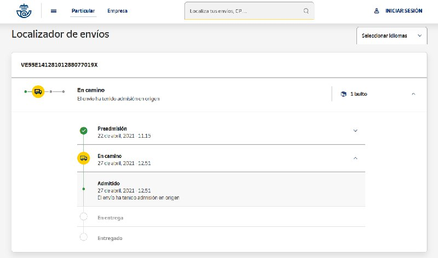Select tracking code VE55E14128101288077019X

pos(59,65)
